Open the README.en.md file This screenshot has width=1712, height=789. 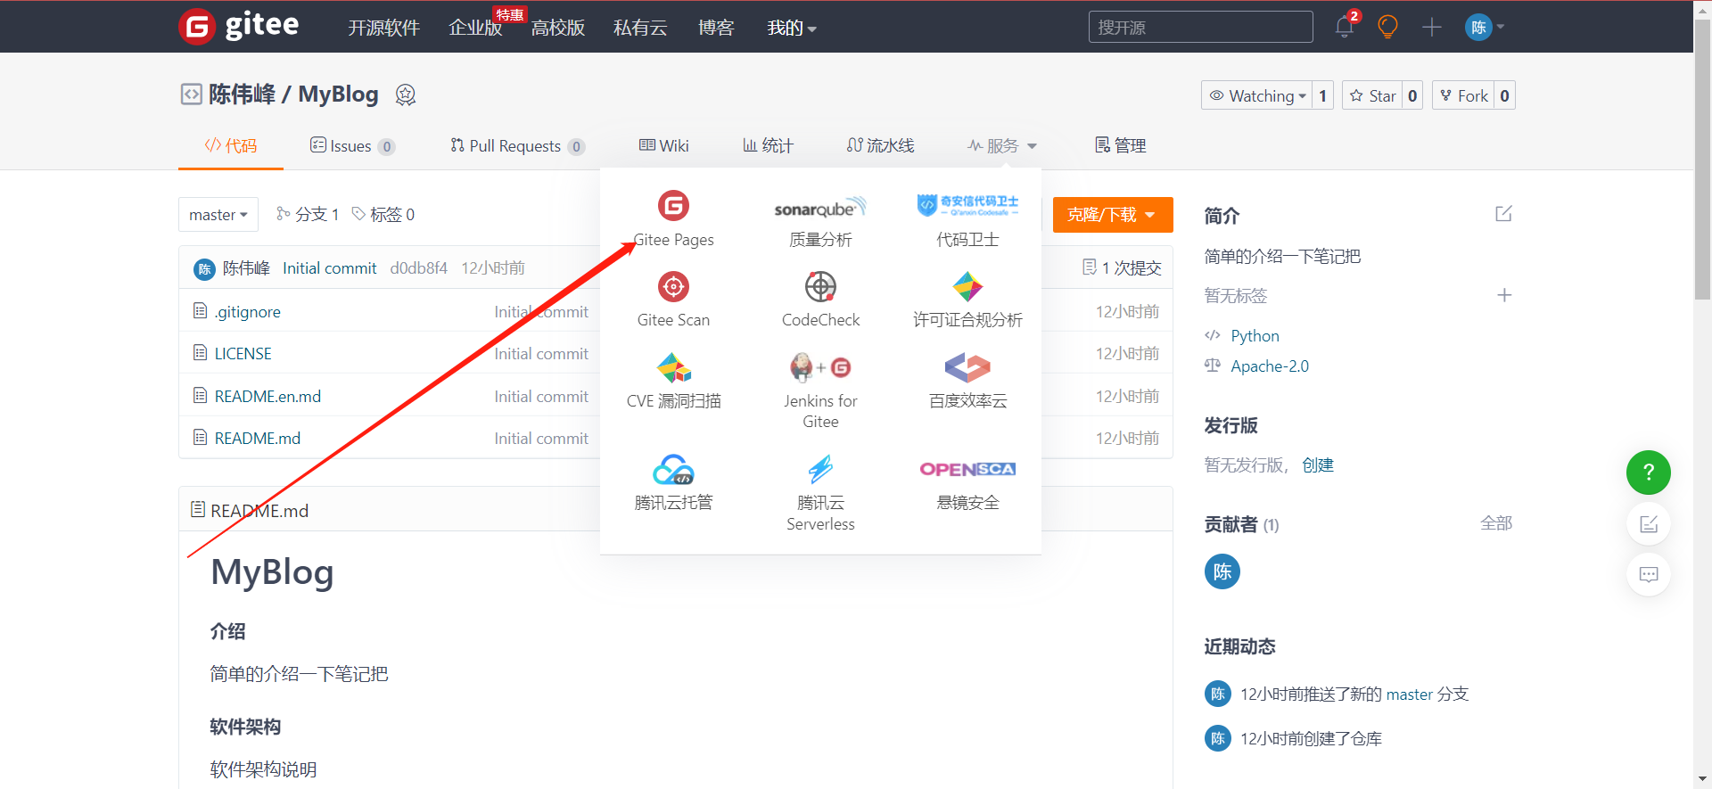click(267, 396)
